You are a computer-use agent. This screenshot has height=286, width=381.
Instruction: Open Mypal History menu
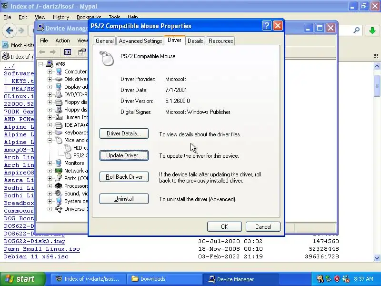pos(61,17)
